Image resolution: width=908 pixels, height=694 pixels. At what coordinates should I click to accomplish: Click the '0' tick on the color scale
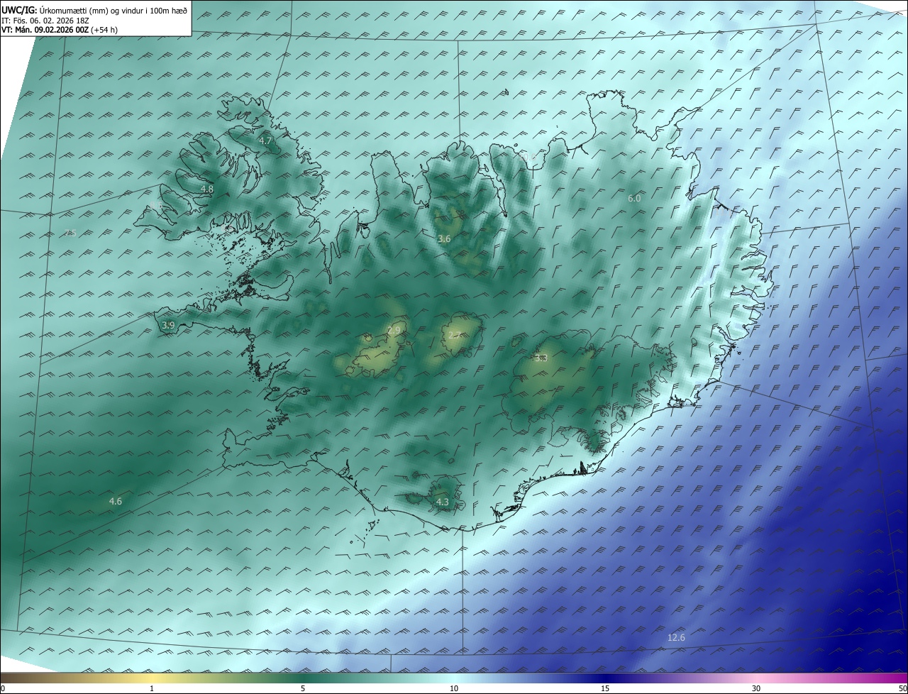[3, 688]
